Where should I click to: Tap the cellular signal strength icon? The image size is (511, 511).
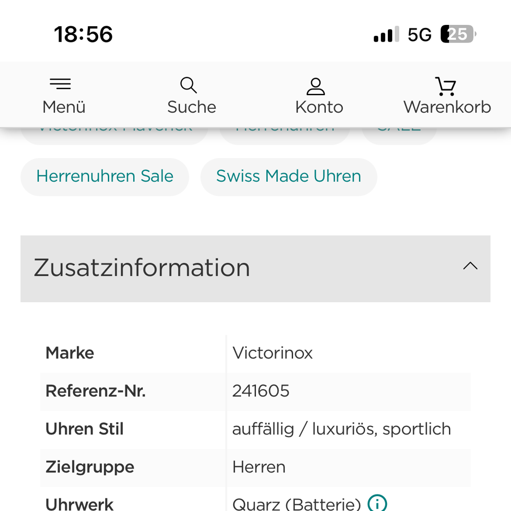coord(386,34)
